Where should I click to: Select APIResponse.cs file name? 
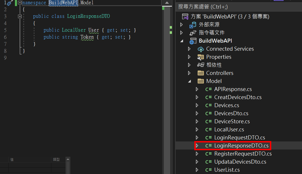pos(233,89)
